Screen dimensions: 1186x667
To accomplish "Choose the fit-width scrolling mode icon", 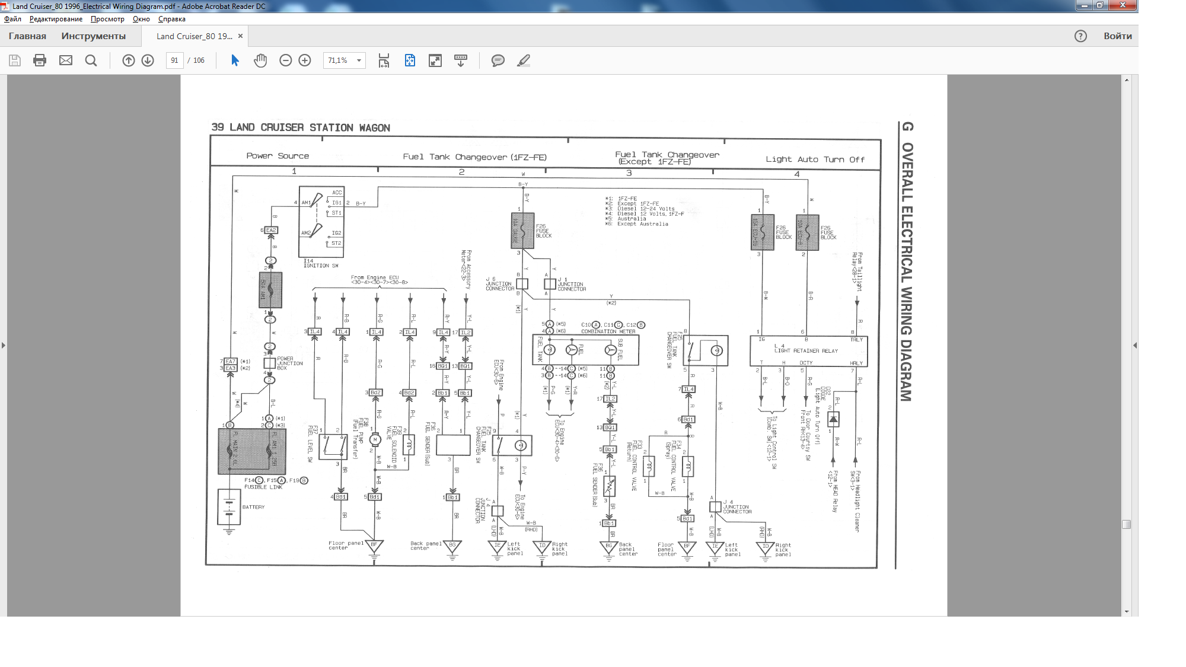I will coord(384,60).
